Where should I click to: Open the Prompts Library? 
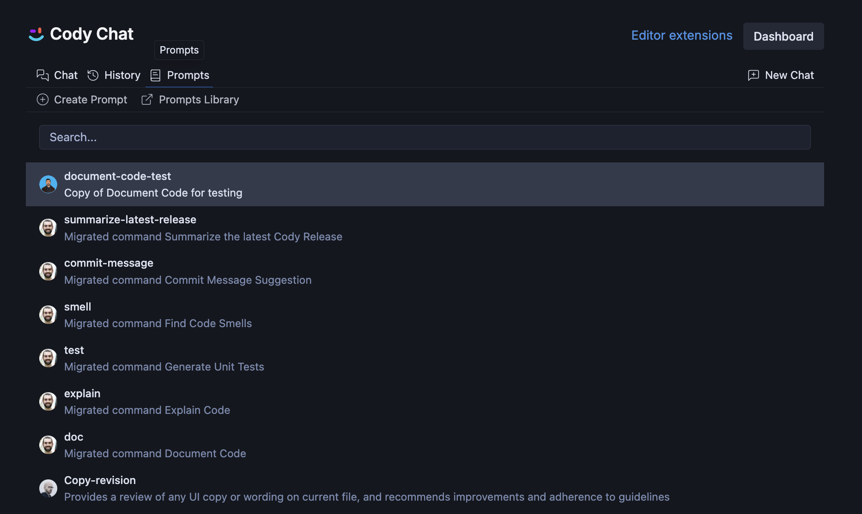coord(190,100)
